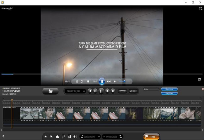The image size is (204, 140).
Task: Open a media file with the folder button
Action: click(x=51, y=91)
